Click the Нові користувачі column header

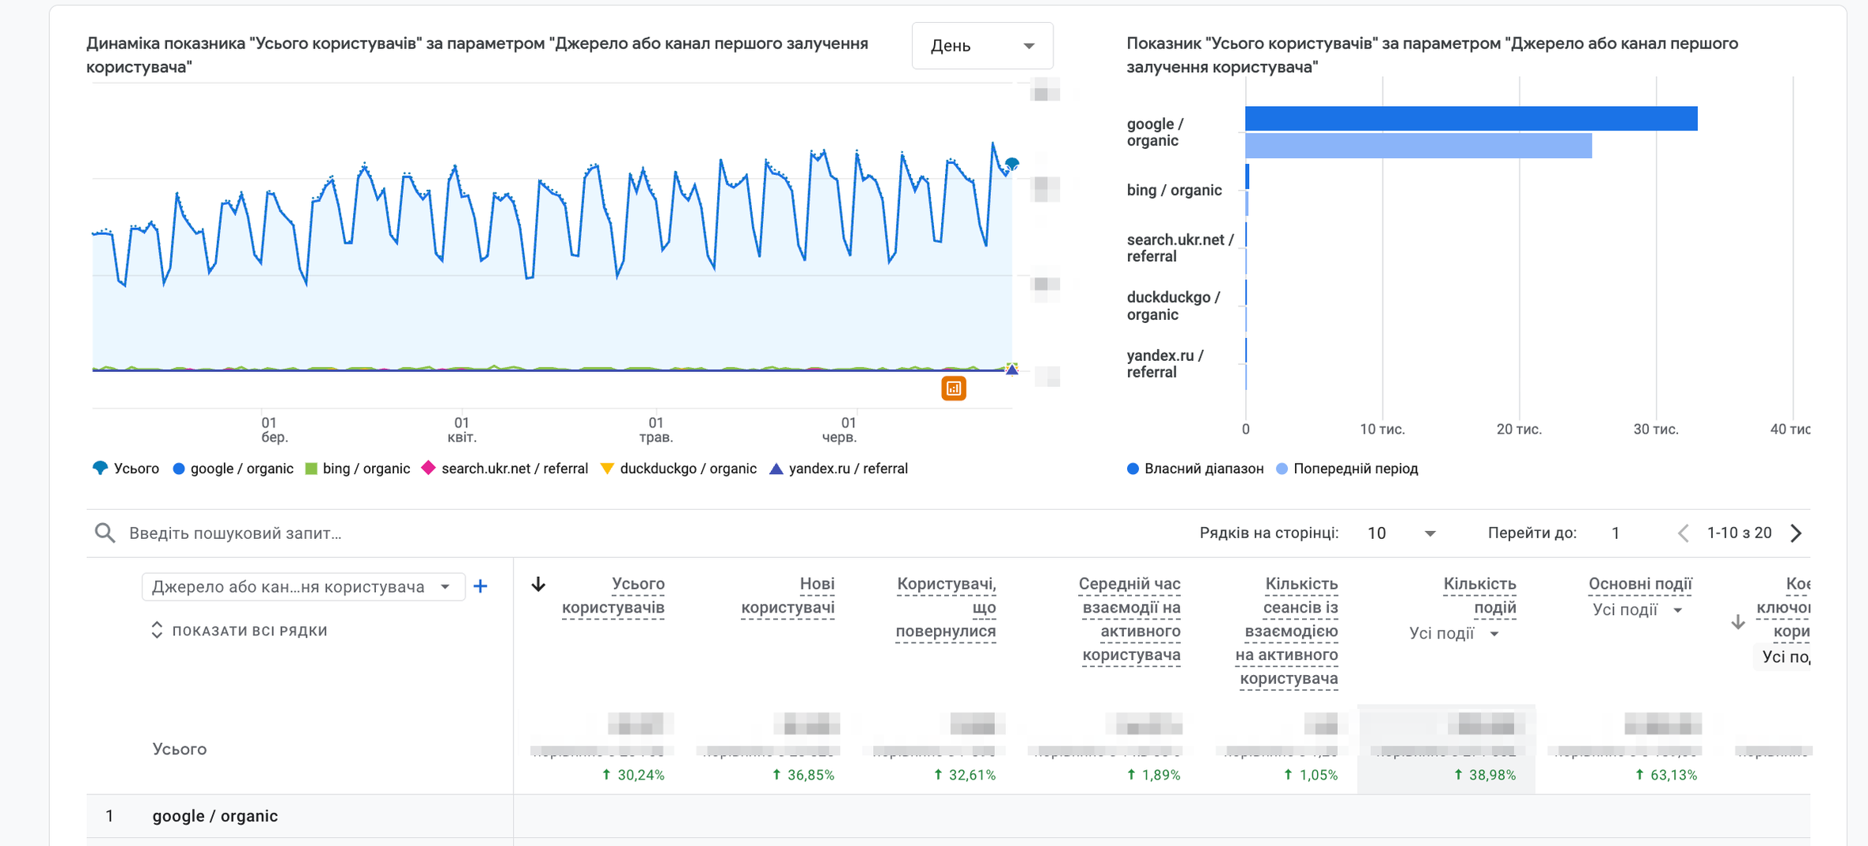pyautogui.click(x=788, y=595)
